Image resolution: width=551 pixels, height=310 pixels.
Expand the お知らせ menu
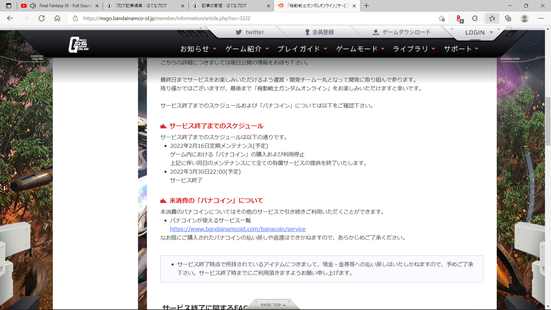(x=199, y=49)
